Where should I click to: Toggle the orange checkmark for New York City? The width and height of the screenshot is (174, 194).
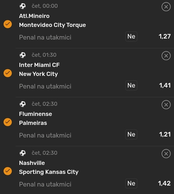point(8,73)
